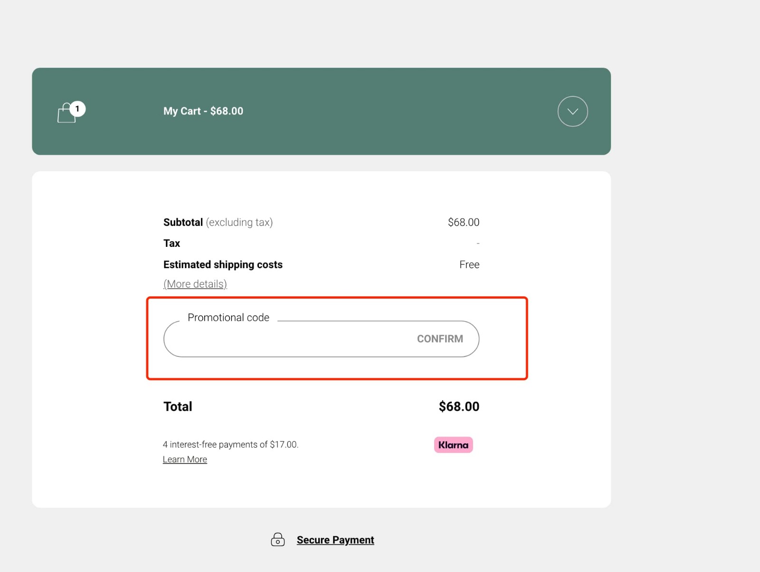The height and width of the screenshot is (572, 760).
Task: Open the Secure Payment link
Action: [x=335, y=539]
